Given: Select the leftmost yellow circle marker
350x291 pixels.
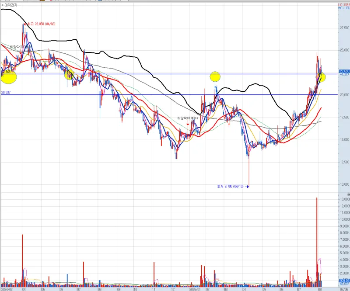Looking at the screenshot, I should (x=9, y=77).
